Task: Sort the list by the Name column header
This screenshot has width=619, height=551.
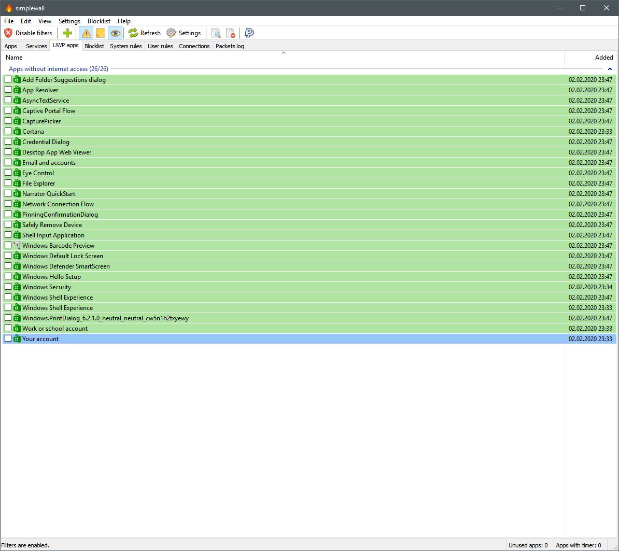Action: click(x=13, y=57)
